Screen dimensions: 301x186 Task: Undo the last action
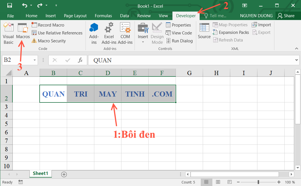coord(25,5)
